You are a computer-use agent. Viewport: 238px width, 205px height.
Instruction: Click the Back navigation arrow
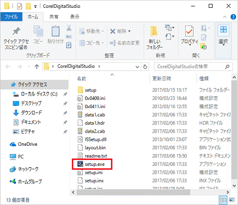click(x=8, y=67)
